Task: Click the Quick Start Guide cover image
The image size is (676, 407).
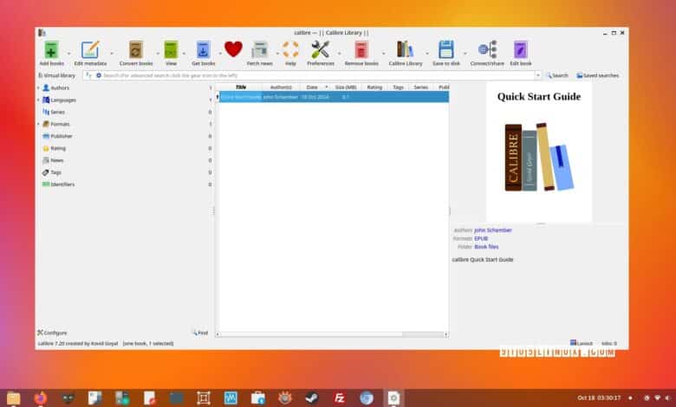Action: (539, 152)
